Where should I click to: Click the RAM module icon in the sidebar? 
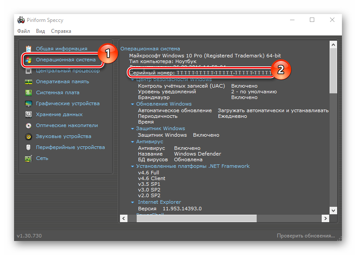coord(29,81)
